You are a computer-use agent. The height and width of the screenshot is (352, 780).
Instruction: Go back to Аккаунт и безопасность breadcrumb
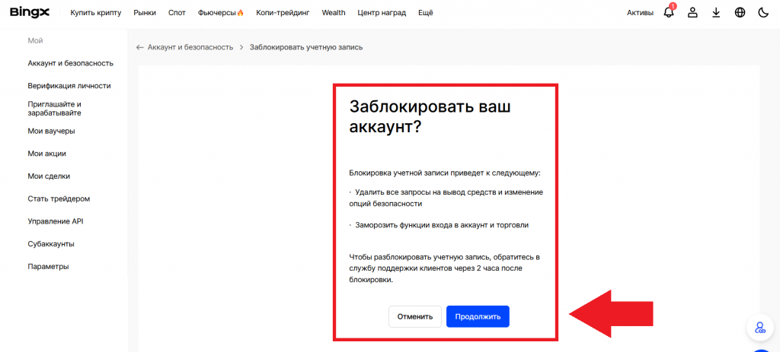pyautogui.click(x=190, y=47)
